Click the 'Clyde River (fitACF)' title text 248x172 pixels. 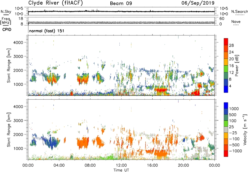pos(55,3)
